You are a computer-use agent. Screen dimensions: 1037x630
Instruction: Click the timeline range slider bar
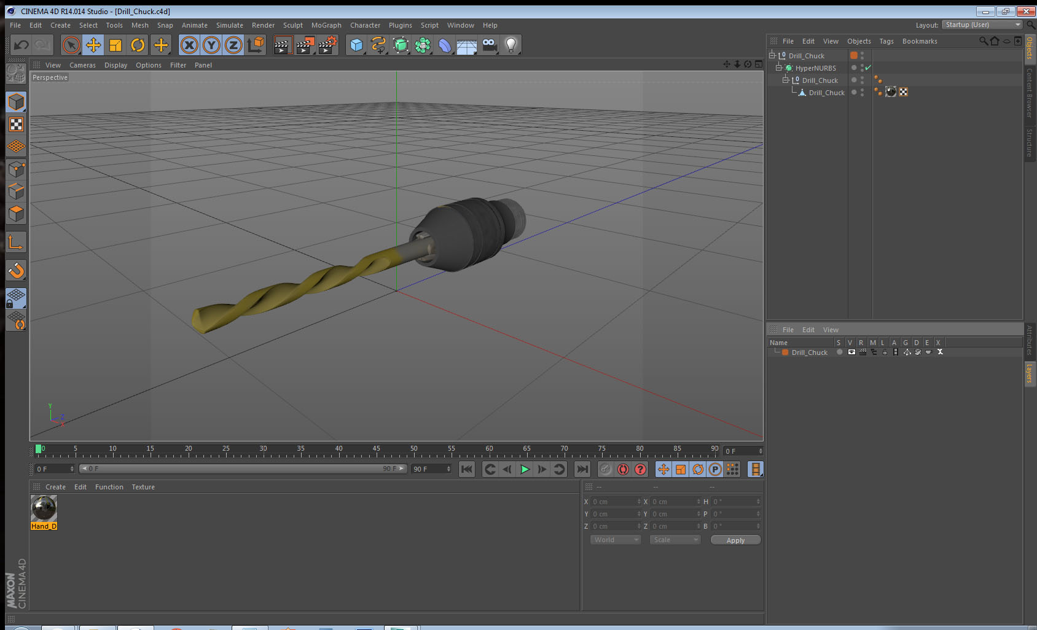pos(243,469)
